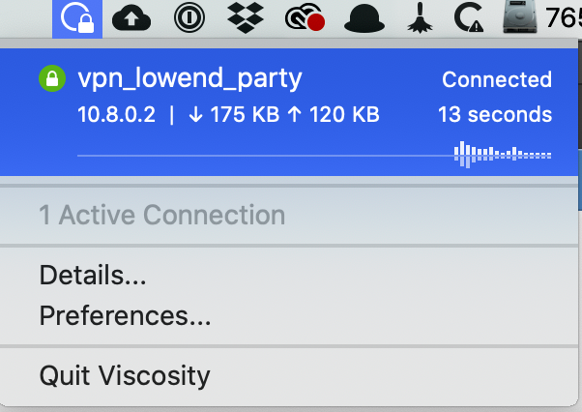This screenshot has height=412, width=582.
Task: Click the hard drive icon in menu bar
Action: 520,17
